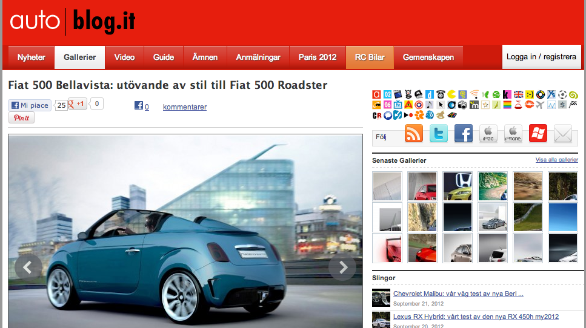Go to previous gallery image

point(28,267)
